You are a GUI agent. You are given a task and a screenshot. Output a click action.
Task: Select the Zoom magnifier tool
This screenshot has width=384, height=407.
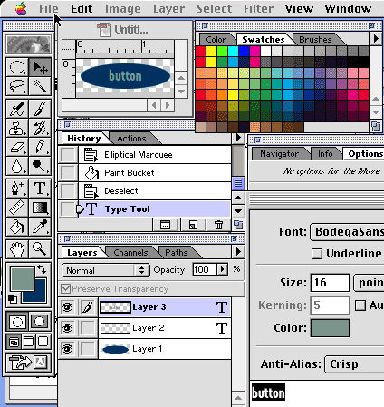40,249
